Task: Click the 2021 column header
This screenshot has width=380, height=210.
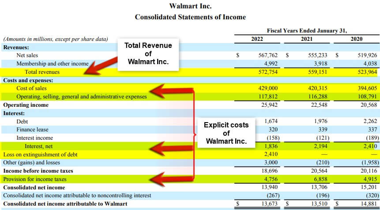Action: coord(307,39)
